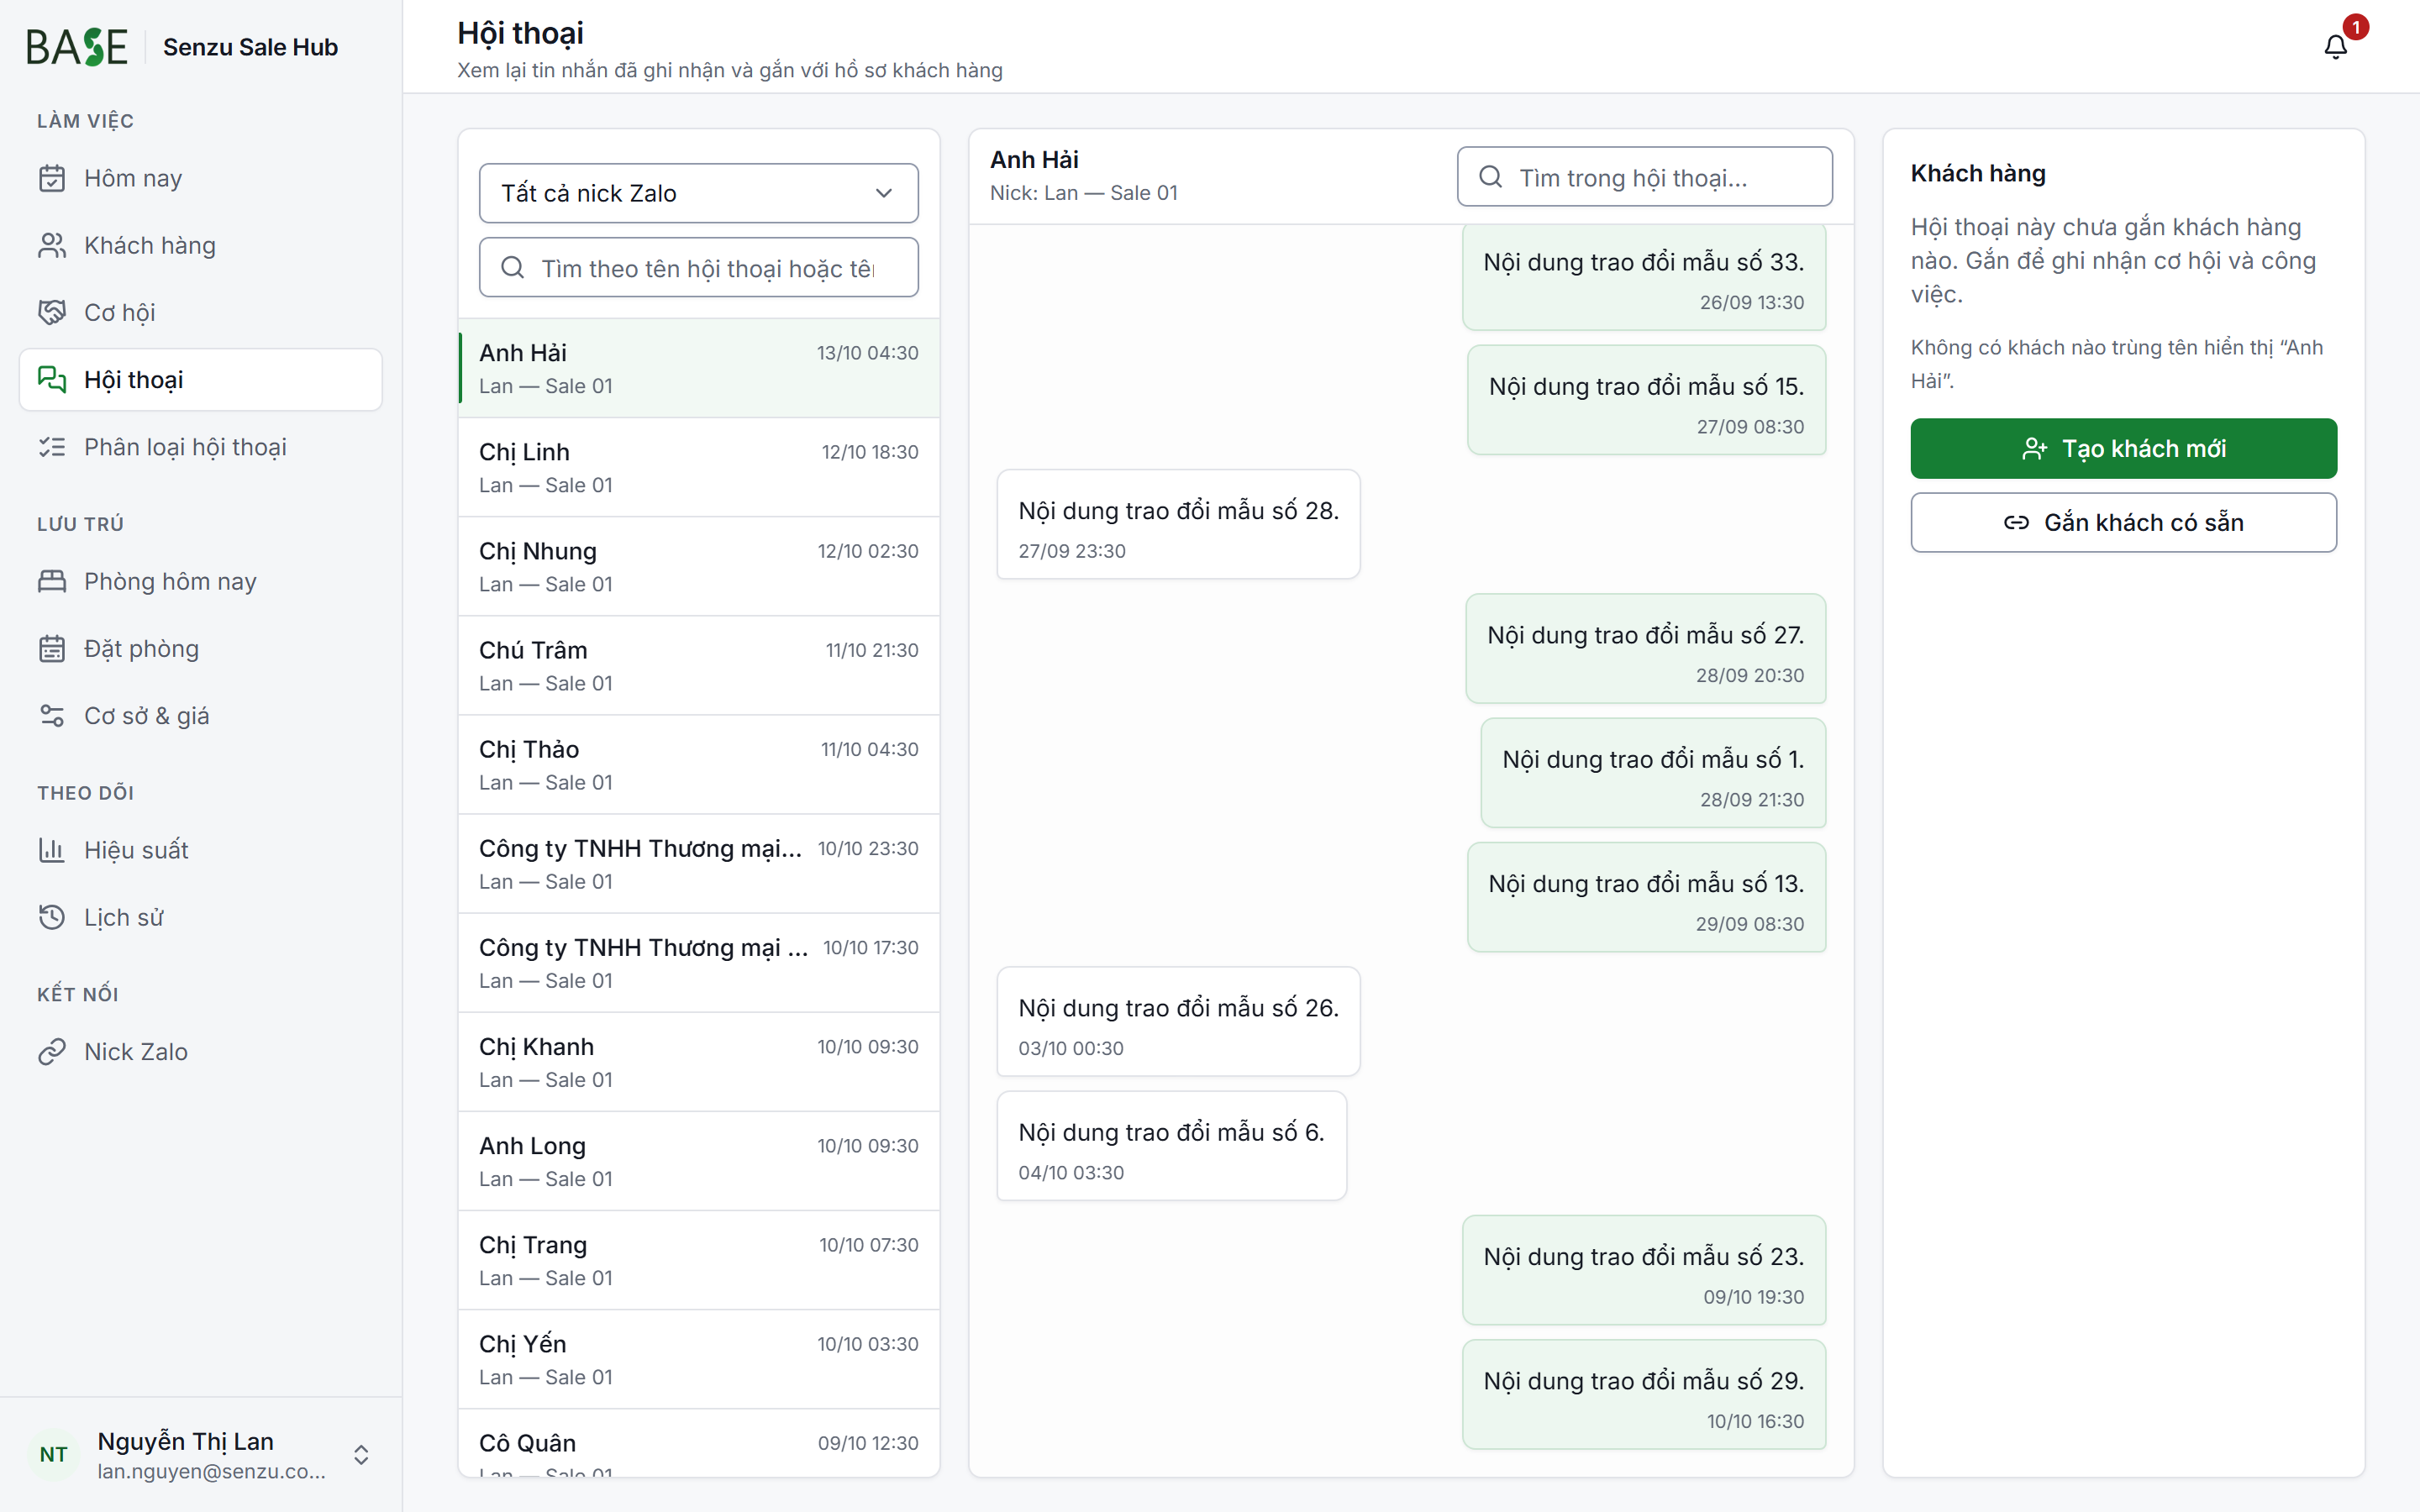Open the Chị Linh conversation

(699, 467)
